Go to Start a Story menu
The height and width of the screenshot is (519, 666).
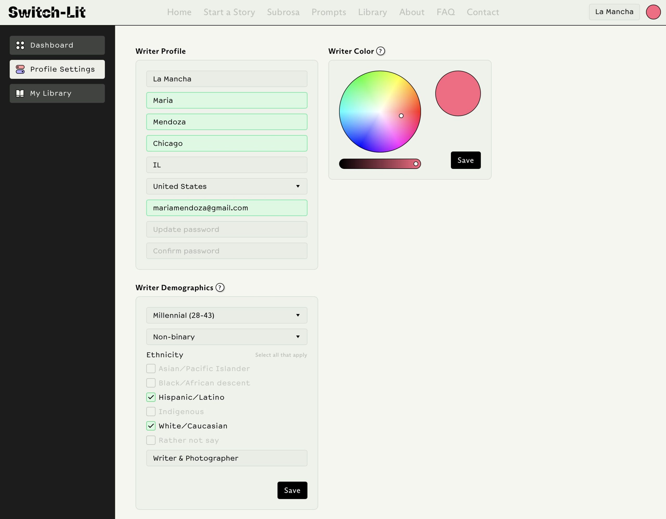coord(229,12)
